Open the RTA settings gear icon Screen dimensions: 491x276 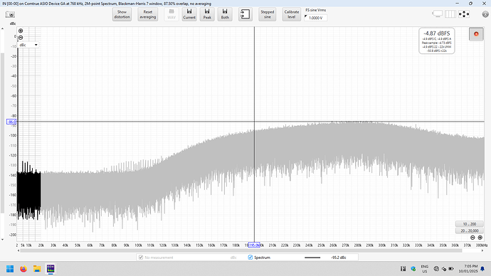(x=485, y=14)
